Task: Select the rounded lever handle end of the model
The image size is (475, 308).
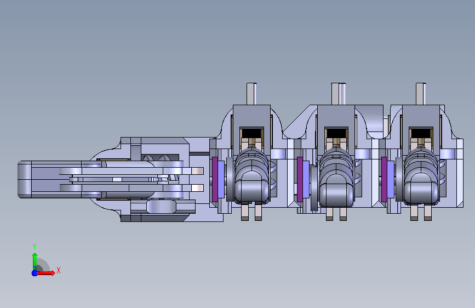Action: [25, 179]
